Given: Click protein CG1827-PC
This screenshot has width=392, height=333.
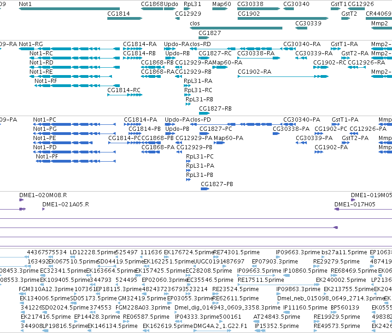Looking at the screenshot, I should click(216, 129).
